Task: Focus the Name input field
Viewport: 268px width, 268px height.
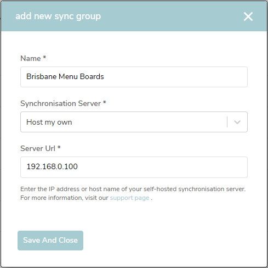Action: pos(134,77)
